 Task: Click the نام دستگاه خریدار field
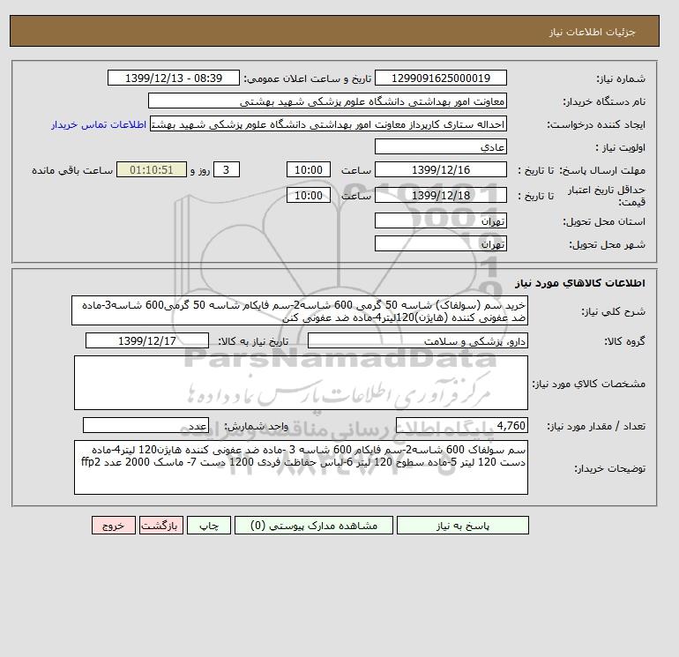point(327,101)
